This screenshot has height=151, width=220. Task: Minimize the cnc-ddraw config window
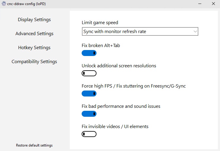pos(200,4)
